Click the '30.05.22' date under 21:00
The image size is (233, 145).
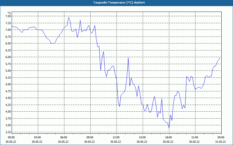194,142
